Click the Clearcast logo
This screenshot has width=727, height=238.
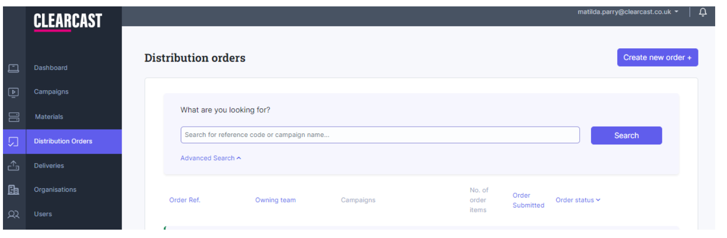(x=68, y=22)
